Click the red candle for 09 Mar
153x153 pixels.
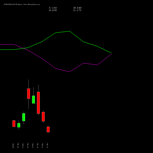[x=14, y=124]
